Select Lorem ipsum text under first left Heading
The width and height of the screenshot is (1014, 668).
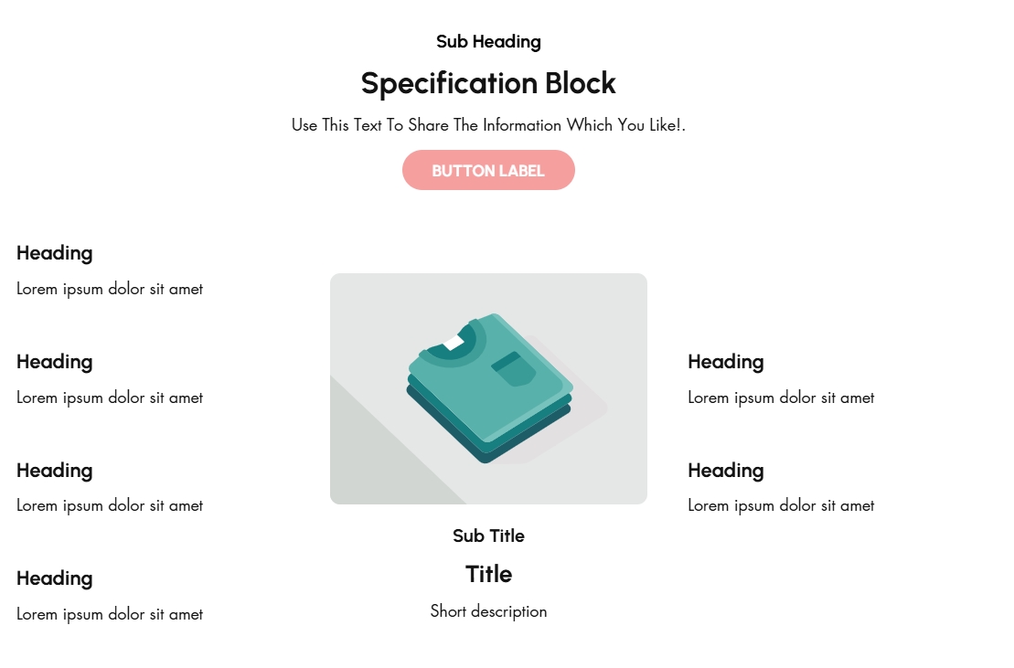pos(110,290)
